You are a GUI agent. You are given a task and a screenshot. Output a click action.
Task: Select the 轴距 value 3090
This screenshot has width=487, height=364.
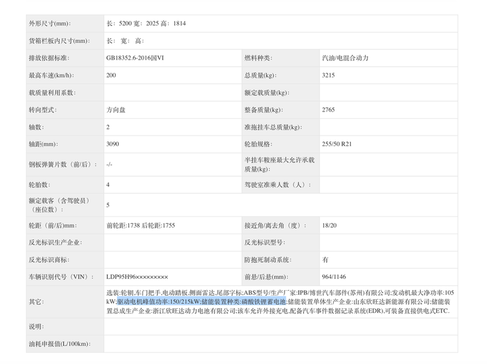[113, 144]
